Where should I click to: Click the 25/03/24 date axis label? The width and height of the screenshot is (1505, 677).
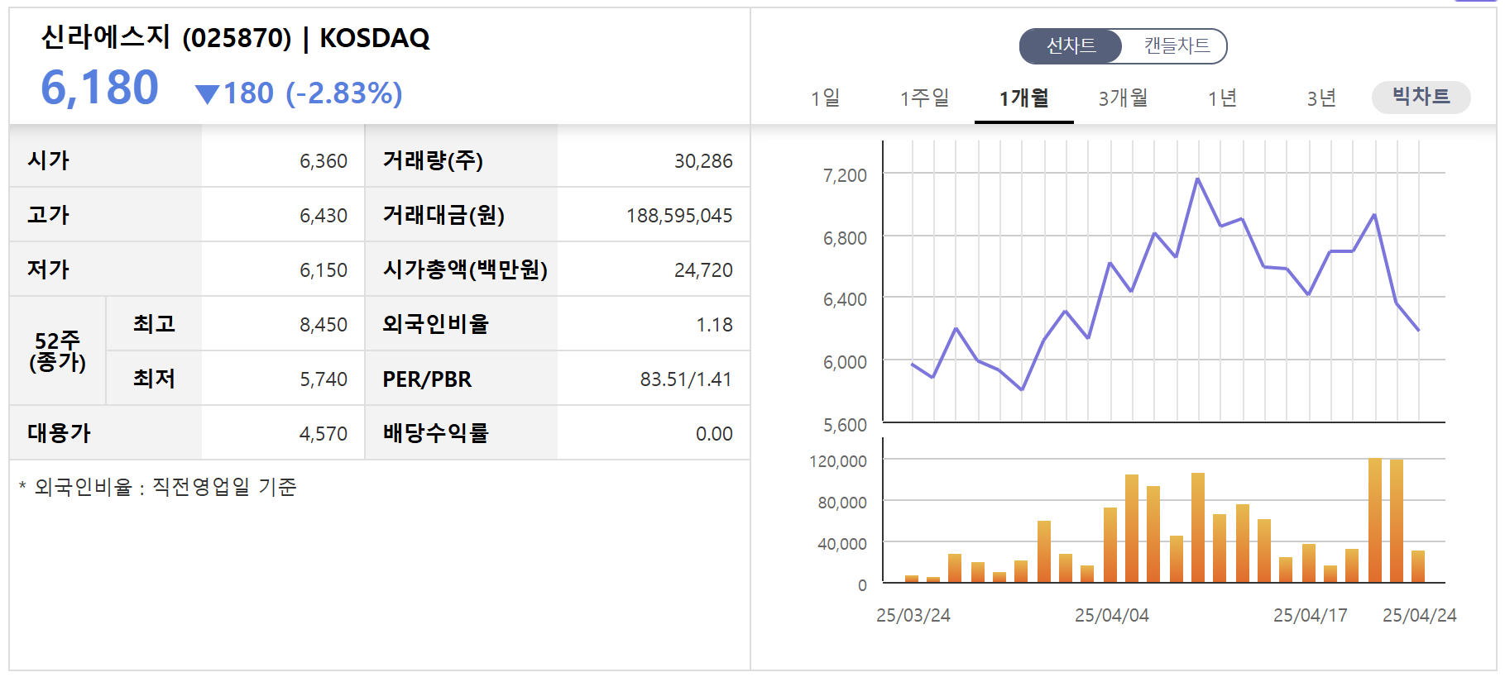[913, 615]
